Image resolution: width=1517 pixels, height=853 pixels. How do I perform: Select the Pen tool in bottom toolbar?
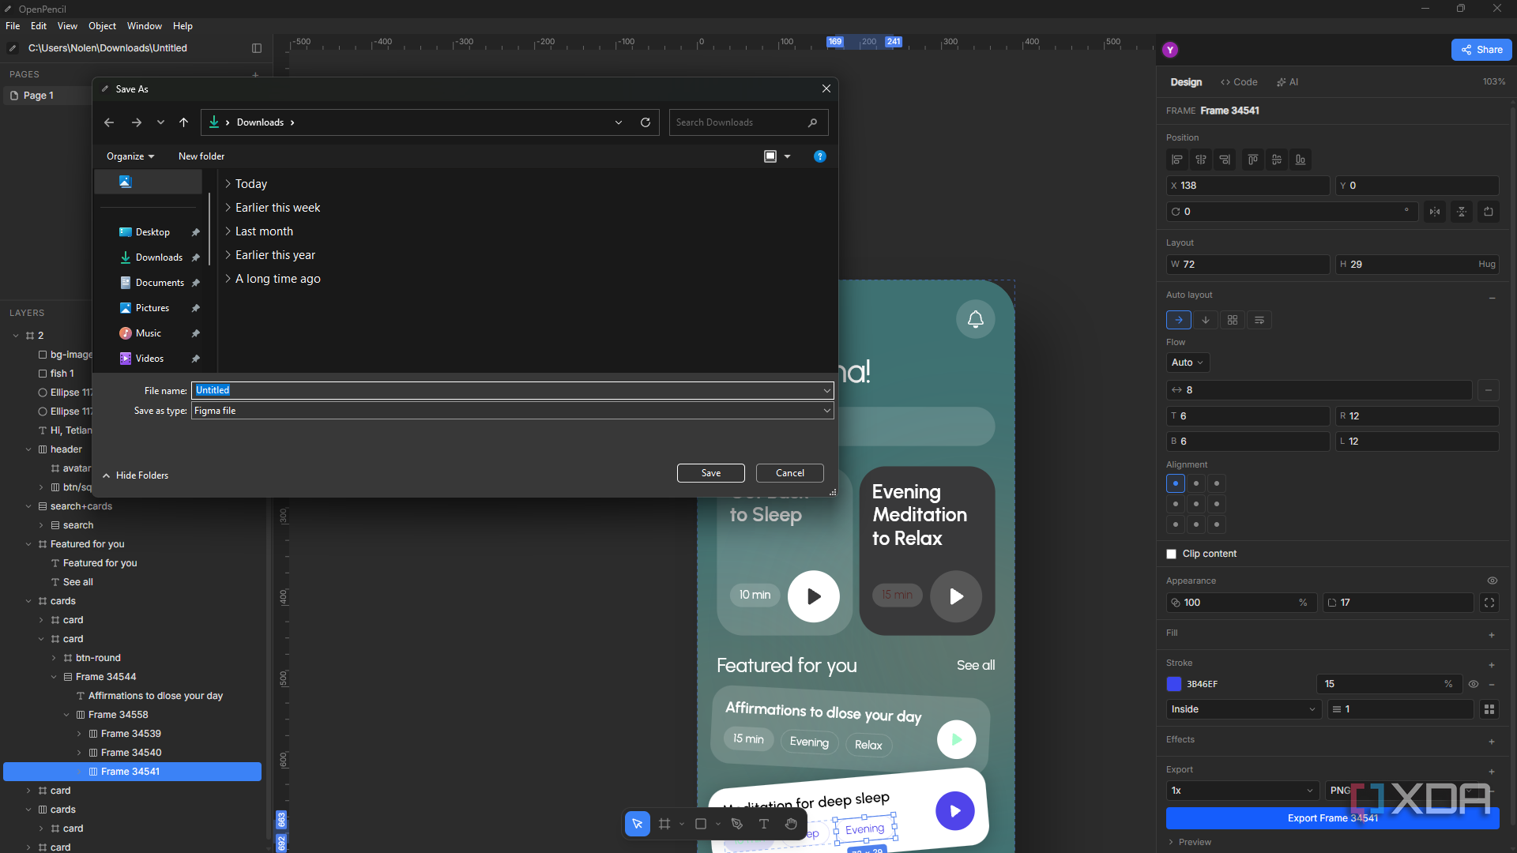tap(737, 824)
